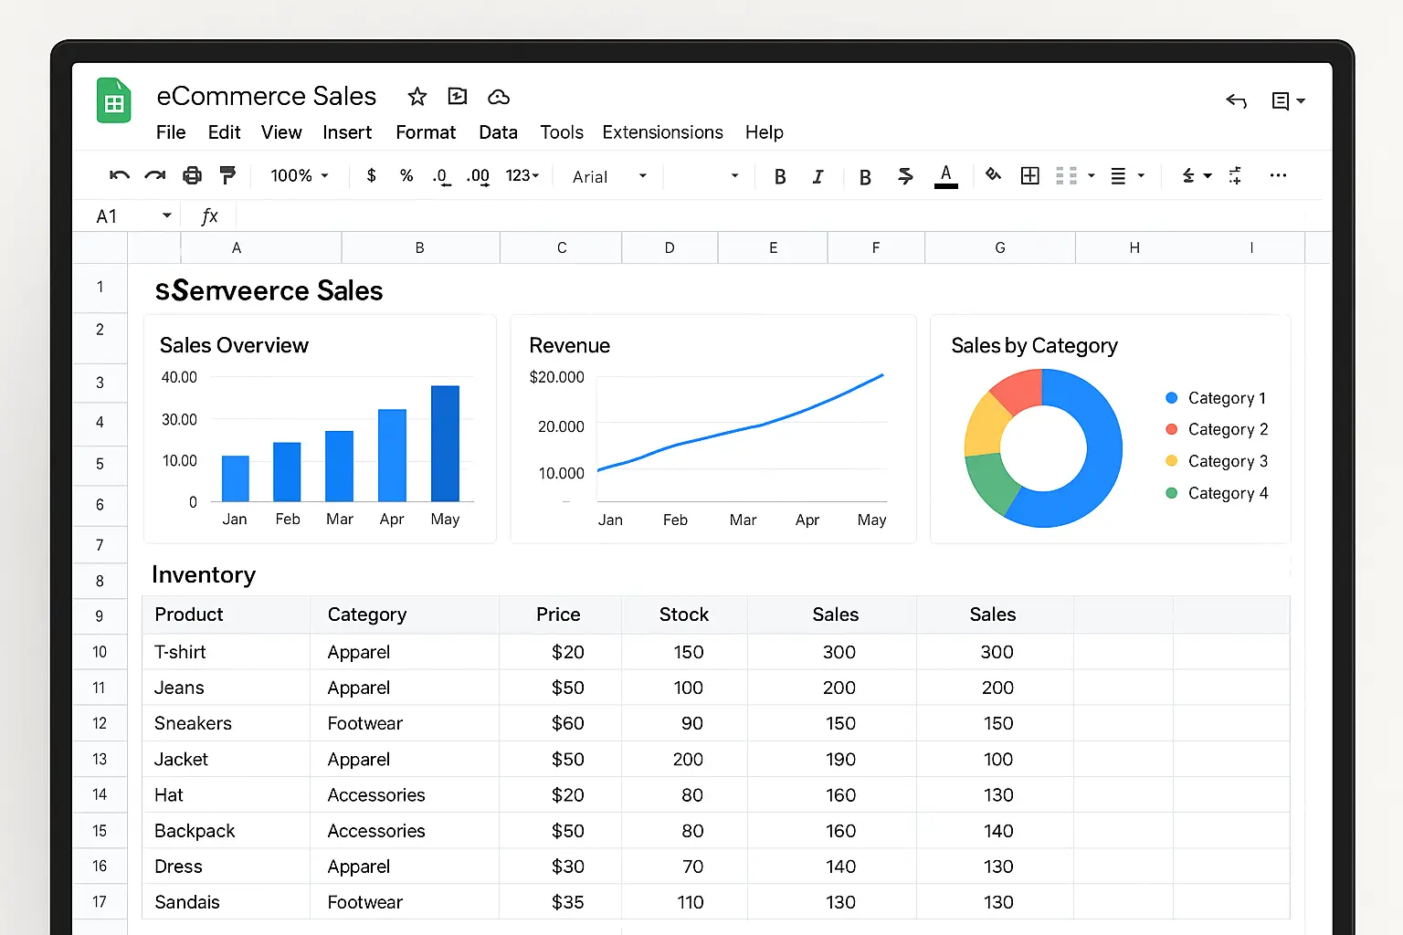Click the percent format icon
This screenshot has width=1403, height=935.
[x=406, y=175]
